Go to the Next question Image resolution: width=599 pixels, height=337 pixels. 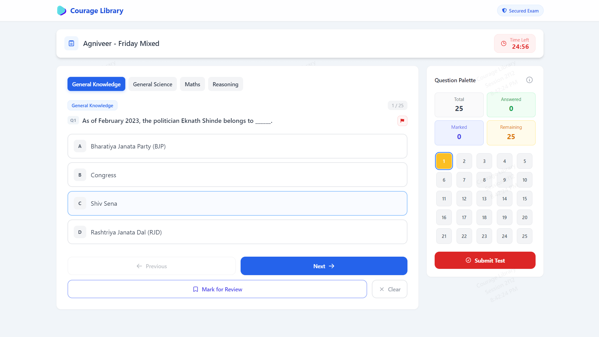click(x=324, y=266)
